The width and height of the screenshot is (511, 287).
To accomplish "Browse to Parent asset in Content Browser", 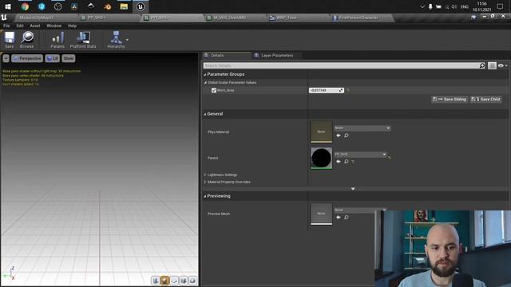I will pyautogui.click(x=347, y=161).
